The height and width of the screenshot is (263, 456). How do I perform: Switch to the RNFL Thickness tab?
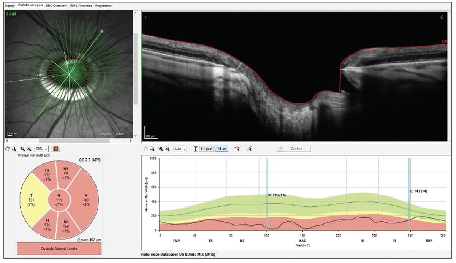click(x=80, y=6)
